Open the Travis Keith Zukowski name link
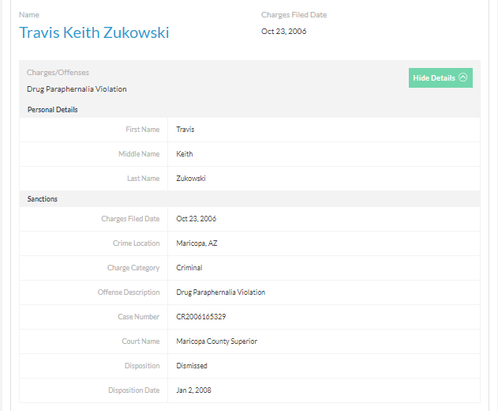The width and height of the screenshot is (498, 411). [94, 33]
